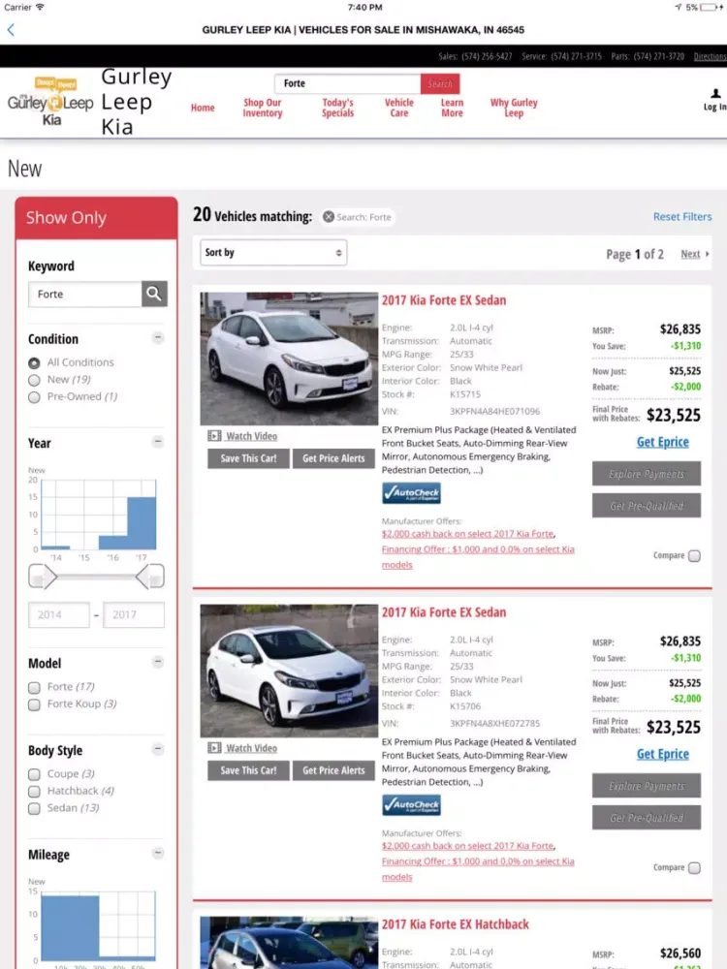Click Save This Car for stock K15715

[x=248, y=458]
